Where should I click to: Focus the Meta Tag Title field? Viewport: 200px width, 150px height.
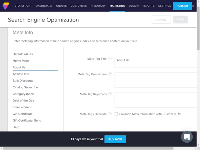point(155,62)
